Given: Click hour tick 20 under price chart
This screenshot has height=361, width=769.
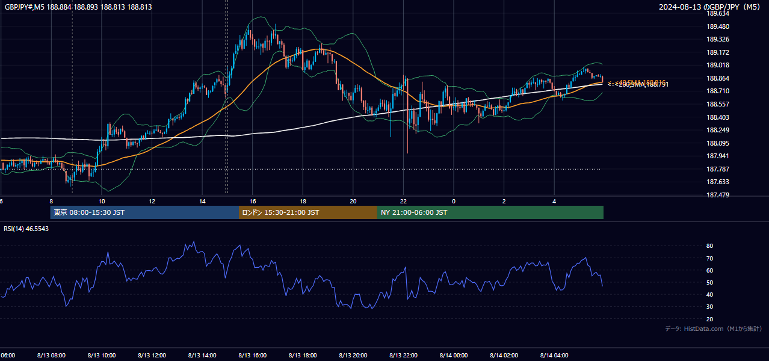Looking at the screenshot, I should pyautogui.click(x=353, y=201).
